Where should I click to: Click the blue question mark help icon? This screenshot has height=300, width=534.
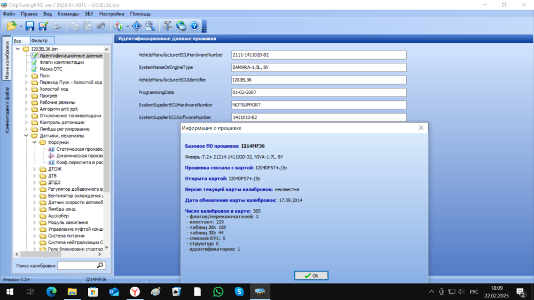point(194,26)
